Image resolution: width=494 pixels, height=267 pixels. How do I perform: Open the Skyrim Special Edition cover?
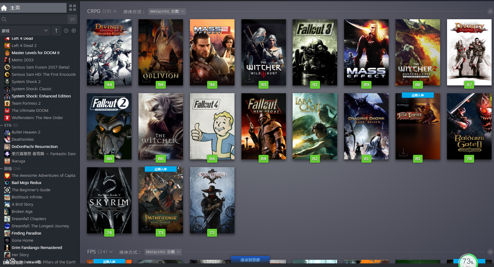pyautogui.click(x=109, y=200)
